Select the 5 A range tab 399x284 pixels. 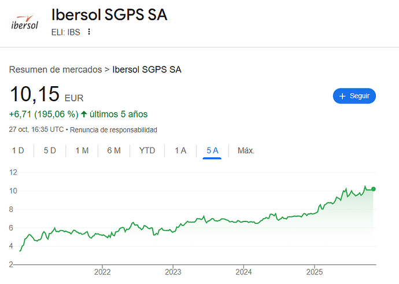coord(212,150)
